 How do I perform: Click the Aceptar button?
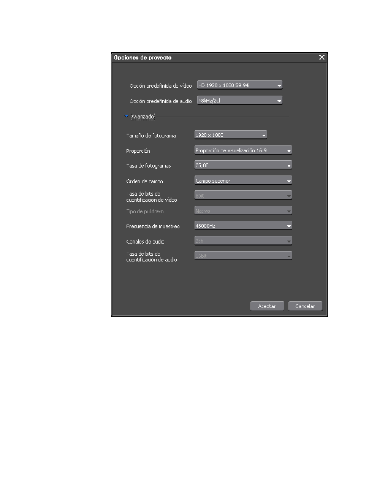pos(267,306)
